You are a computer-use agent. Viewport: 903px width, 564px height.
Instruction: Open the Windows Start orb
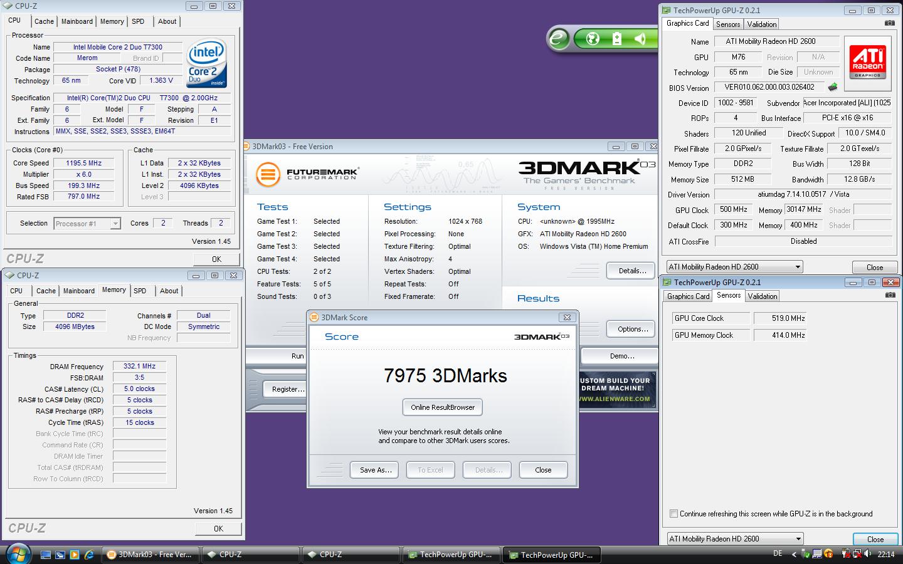coord(18,554)
